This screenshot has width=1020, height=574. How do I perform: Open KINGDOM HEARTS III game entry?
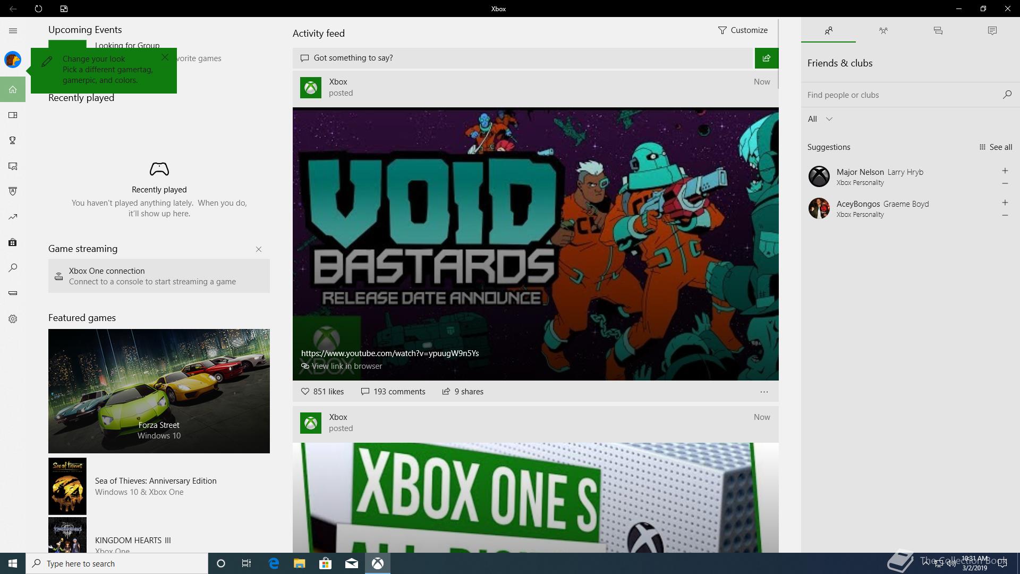tap(159, 535)
